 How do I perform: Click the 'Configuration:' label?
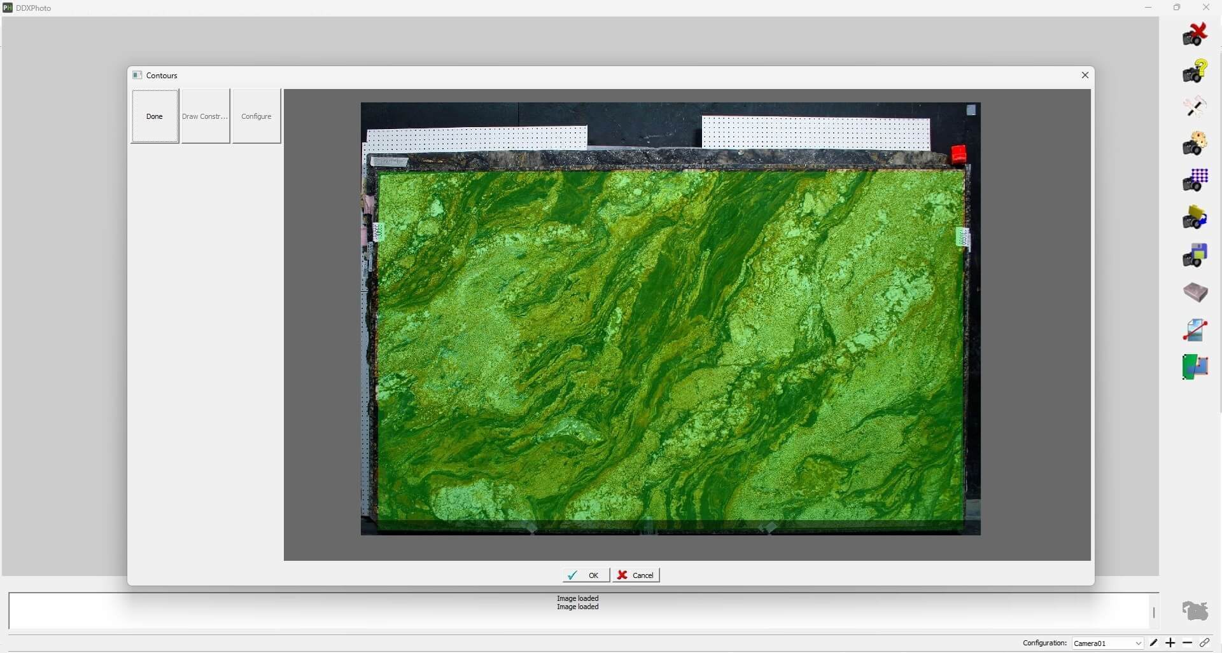pos(1044,643)
